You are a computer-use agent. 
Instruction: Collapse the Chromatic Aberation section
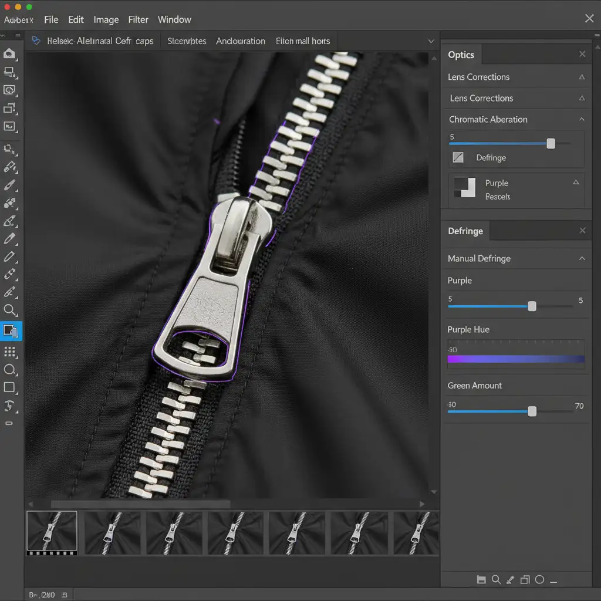582,119
